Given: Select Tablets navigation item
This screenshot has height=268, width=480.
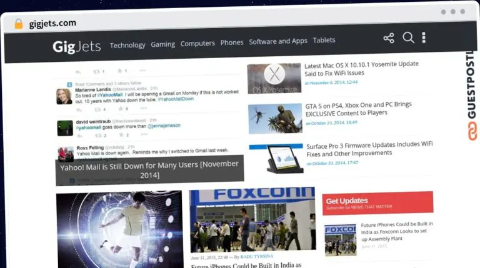Looking at the screenshot, I should 324,40.
